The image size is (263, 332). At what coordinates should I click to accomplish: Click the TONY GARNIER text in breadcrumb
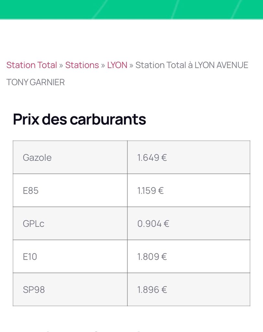(x=35, y=82)
